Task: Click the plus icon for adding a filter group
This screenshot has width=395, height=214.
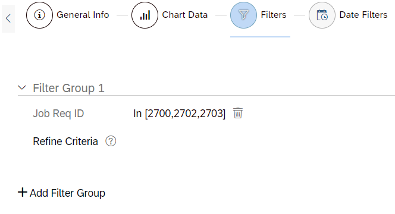Action: click(x=23, y=193)
